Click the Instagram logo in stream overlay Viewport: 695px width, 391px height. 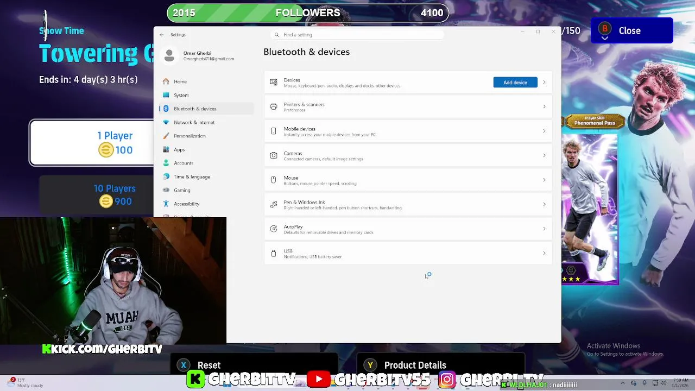447,379
